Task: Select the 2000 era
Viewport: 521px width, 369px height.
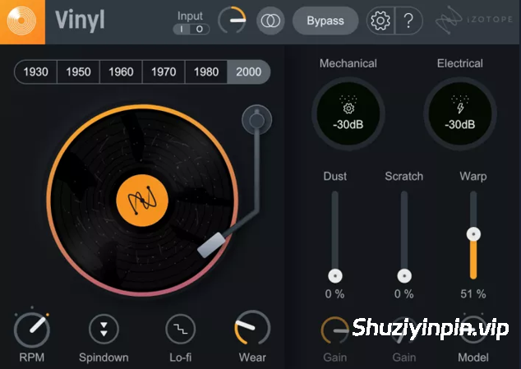Action: click(x=248, y=71)
